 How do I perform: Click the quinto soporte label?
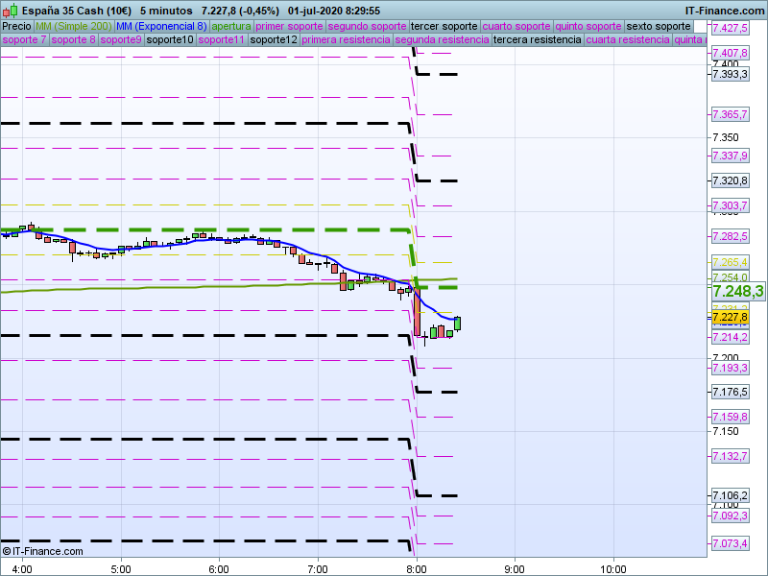pyautogui.click(x=588, y=27)
